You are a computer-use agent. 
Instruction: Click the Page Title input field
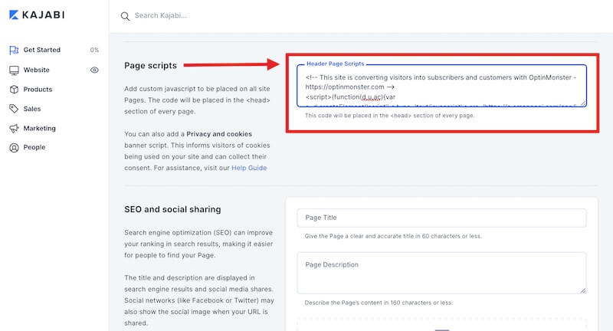(x=441, y=218)
